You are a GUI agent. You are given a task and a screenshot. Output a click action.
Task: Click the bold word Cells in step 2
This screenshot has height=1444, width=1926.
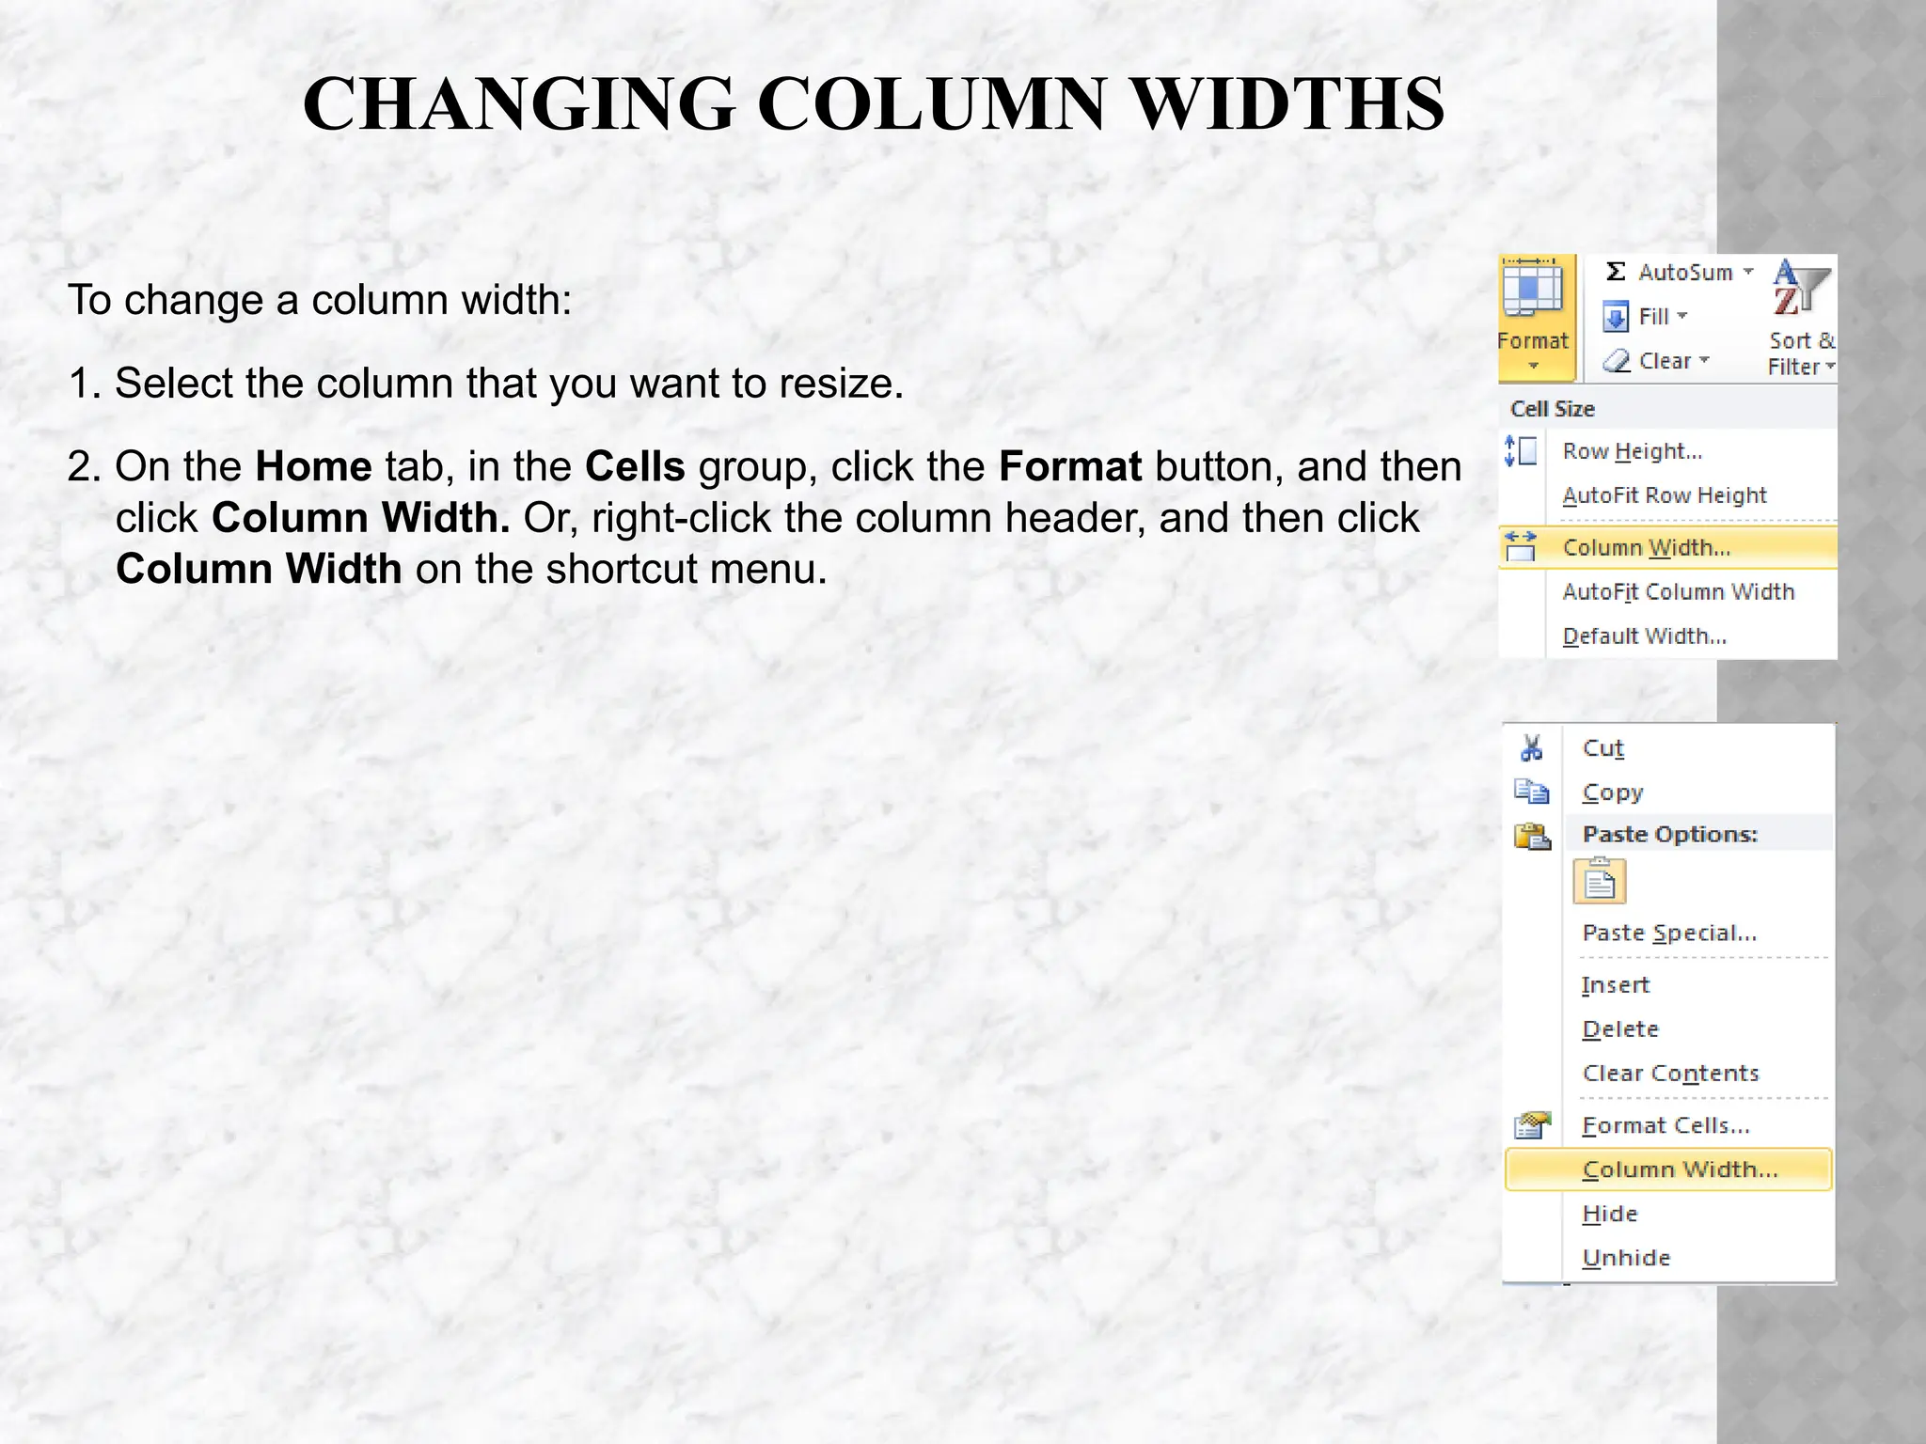[635, 466]
